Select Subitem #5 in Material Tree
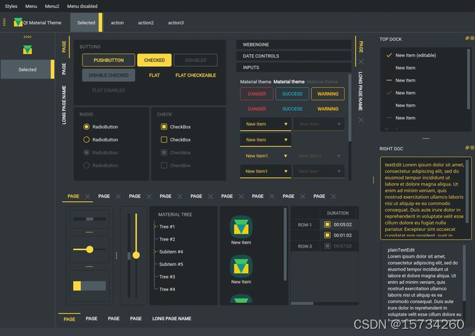 (171, 264)
